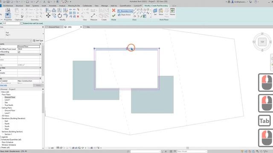The width and height of the screenshot is (273, 153).
Task: Toggle Extend into wall (to core) checkbox
Action: tap(22, 23)
